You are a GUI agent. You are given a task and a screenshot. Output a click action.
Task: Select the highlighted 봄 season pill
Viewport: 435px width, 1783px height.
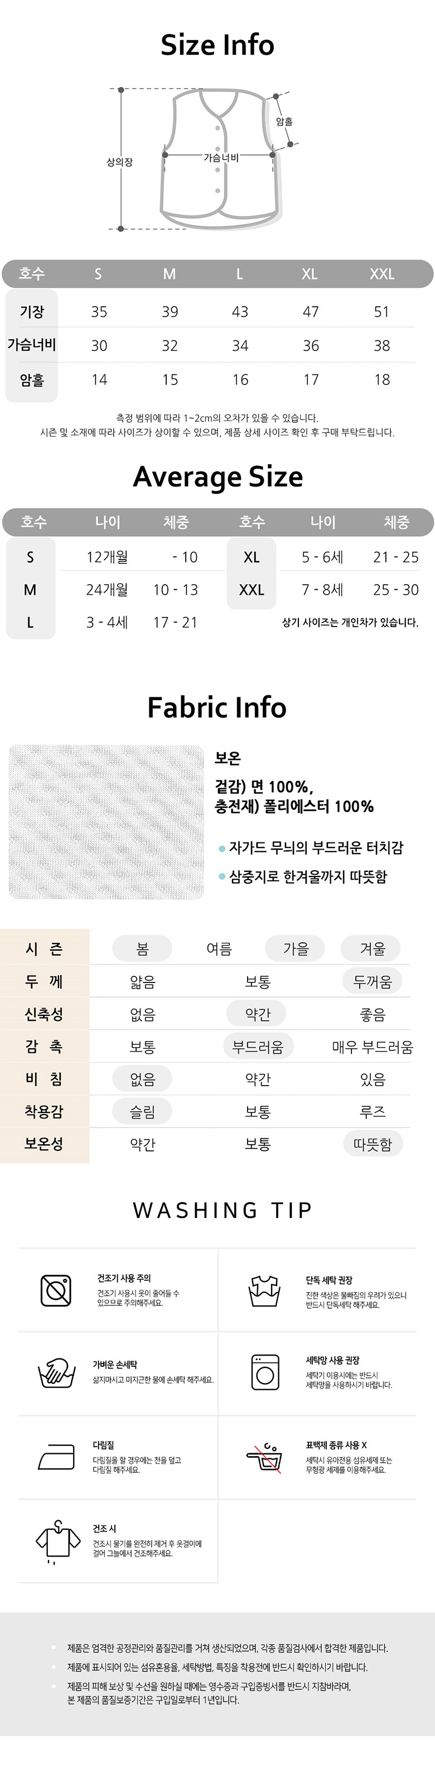(x=142, y=948)
